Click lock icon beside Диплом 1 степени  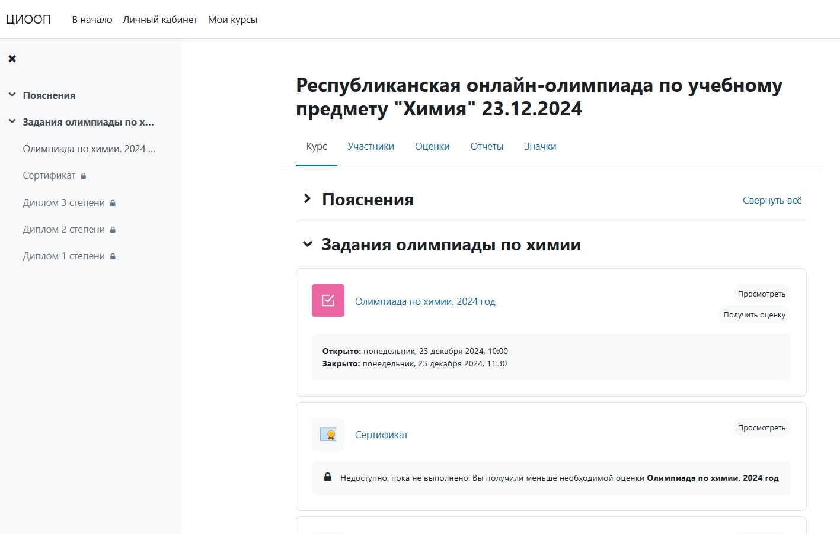(x=113, y=256)
